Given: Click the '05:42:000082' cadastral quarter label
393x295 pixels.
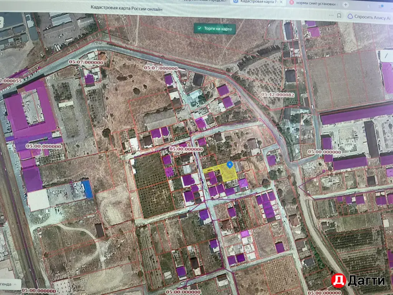Looking at the screenshot, I should pos(277,94).
